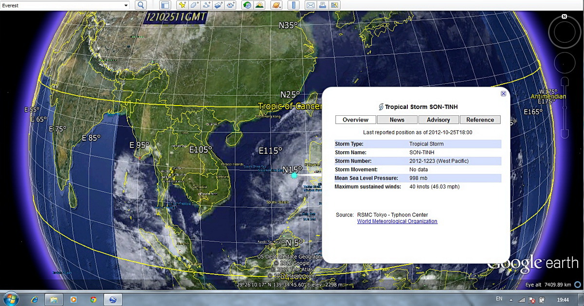584x306 pixels.
Task: Select the Add Polygon tool
Action: pos(194,5)
